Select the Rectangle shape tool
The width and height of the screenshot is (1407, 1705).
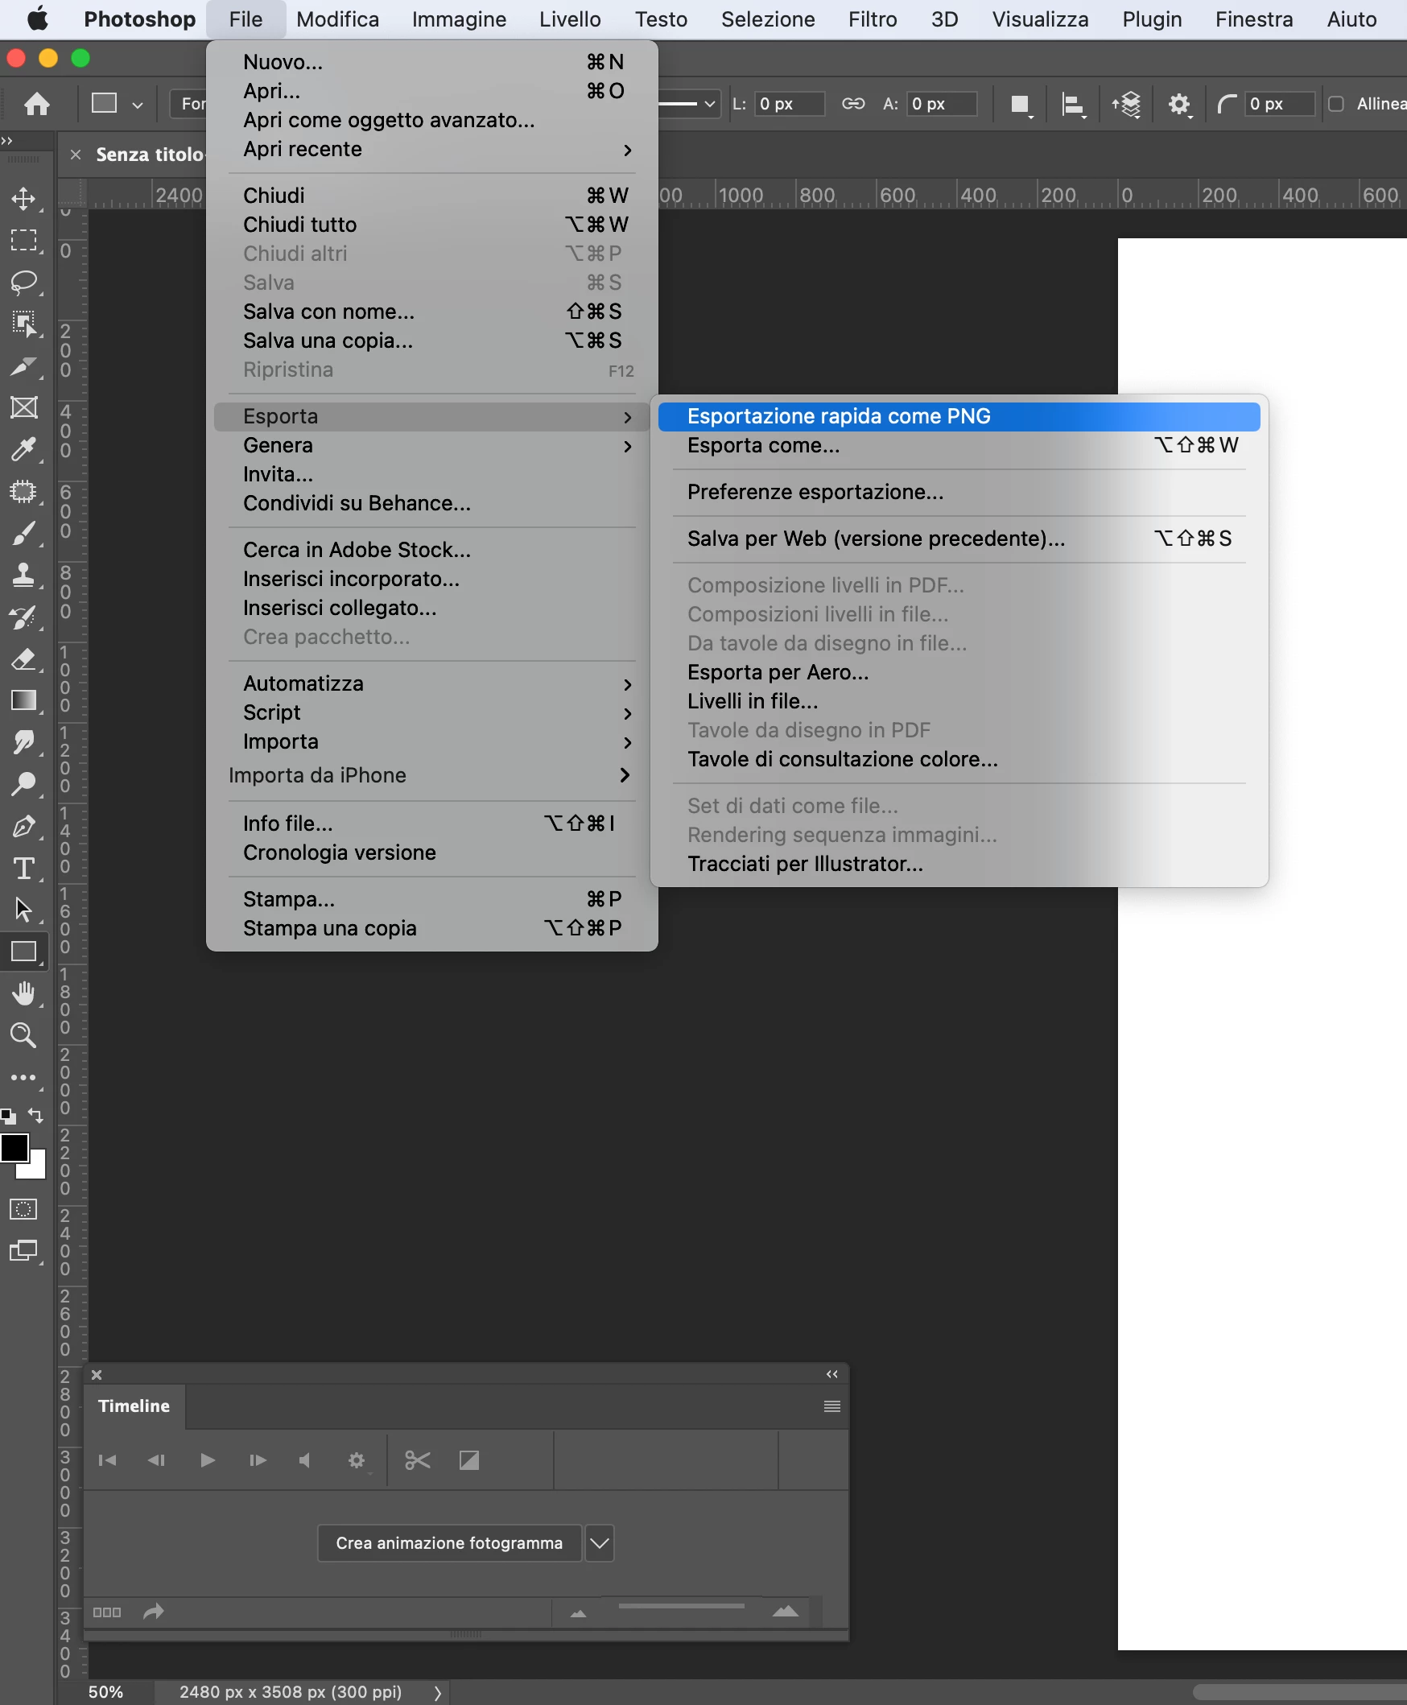pyautogui.click(x=23, y=952)
